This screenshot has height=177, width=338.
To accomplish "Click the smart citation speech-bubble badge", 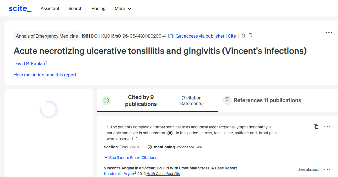I will (x=106, y=100).
